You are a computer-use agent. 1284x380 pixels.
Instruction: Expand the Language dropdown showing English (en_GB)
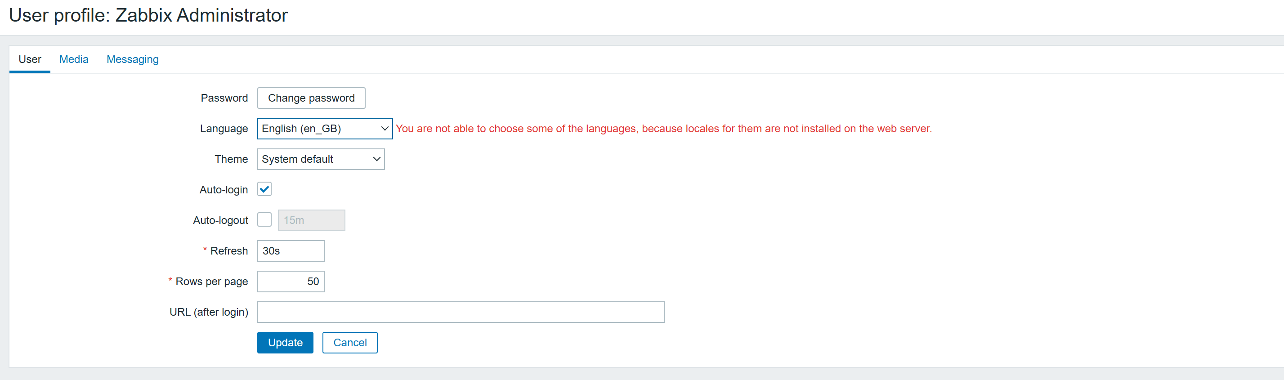coord(325,129)
